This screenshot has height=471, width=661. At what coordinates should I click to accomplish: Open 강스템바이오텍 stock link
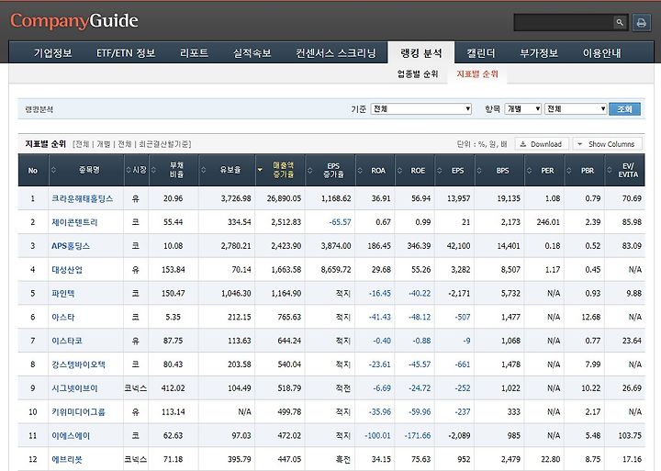pyautogui.click(x=78, y=364)
